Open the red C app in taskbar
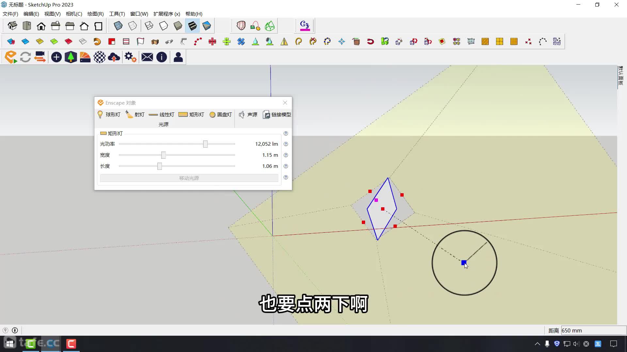This screenshot has height=352, width=627. [x=71, y=344]
